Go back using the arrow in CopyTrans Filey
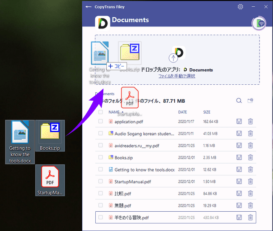Image resolution: width=273 pixels, height=231 pixels. (x=89, y=7)
